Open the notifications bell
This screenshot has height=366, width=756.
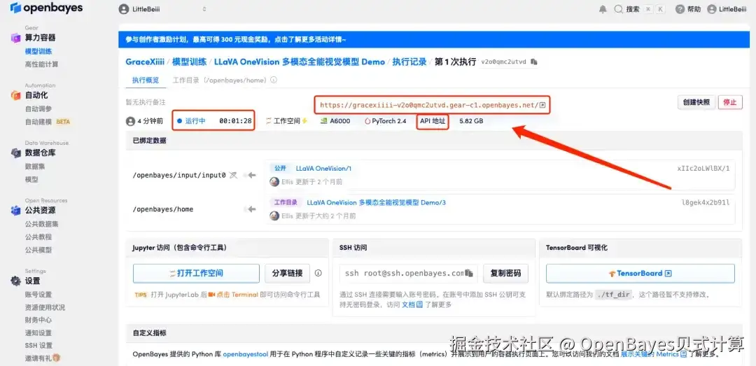603,9
